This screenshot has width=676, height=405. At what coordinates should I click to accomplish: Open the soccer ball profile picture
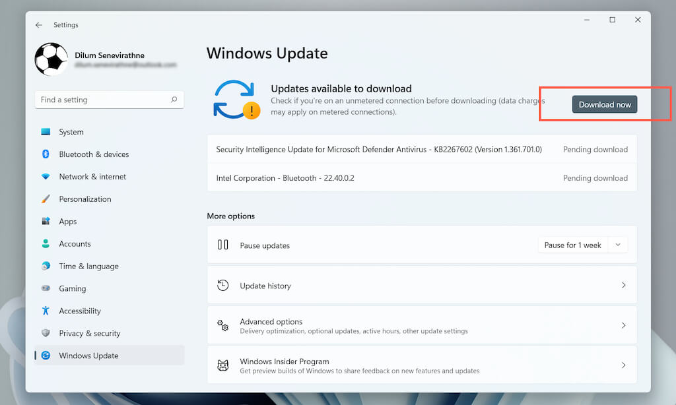pos(51,59)
